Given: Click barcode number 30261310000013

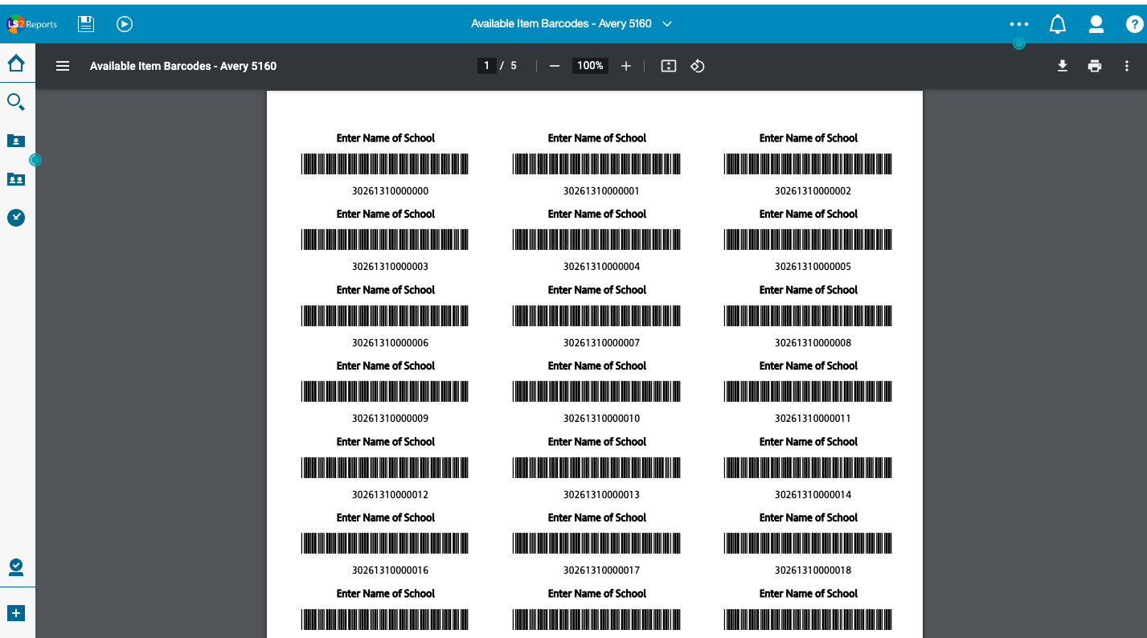Looking at the screenshot, I should click(601, 495).
